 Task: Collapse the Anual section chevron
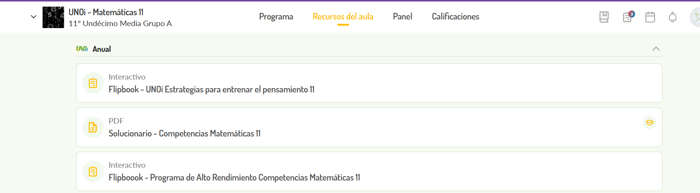[x=656, y=49]
